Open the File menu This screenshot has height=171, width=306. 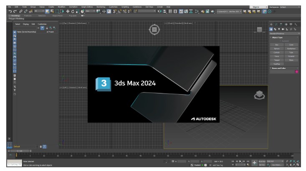pyautogui.click(x=9, y=7)
